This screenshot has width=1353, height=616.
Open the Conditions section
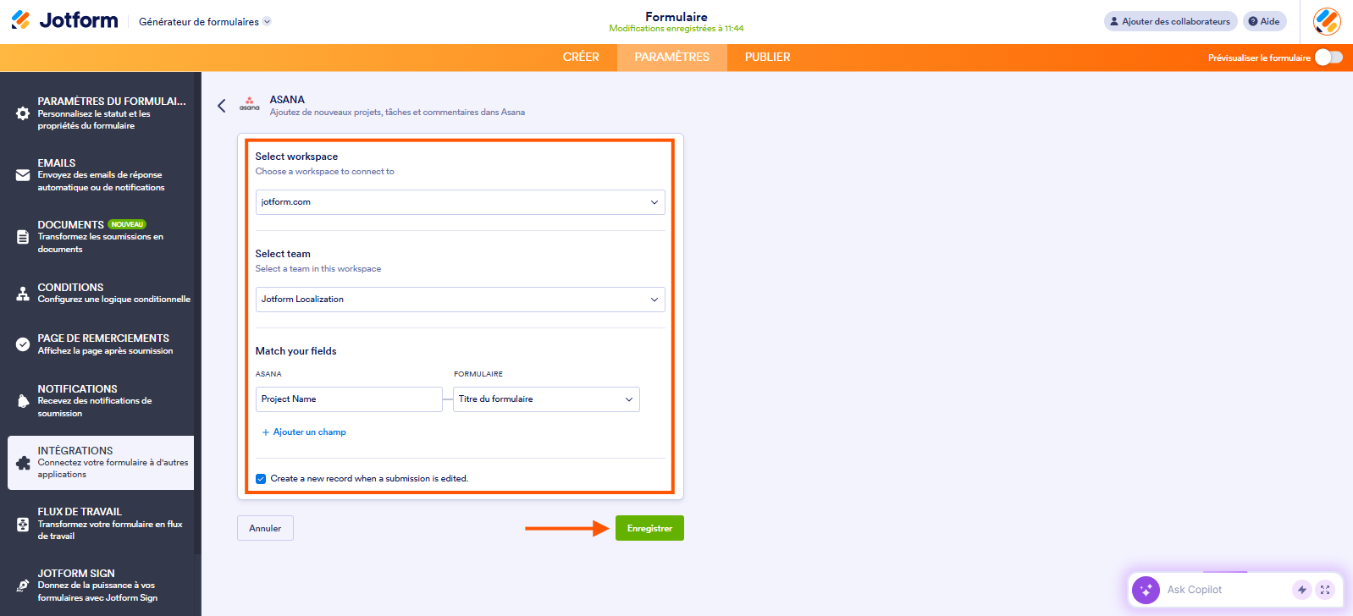click(x=101, y=294)
